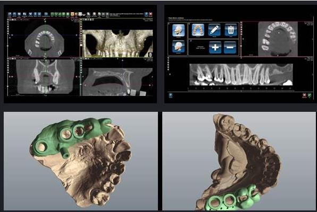
Task: Click the green checkmark confirm icon
Action: (x=310, y=95)
